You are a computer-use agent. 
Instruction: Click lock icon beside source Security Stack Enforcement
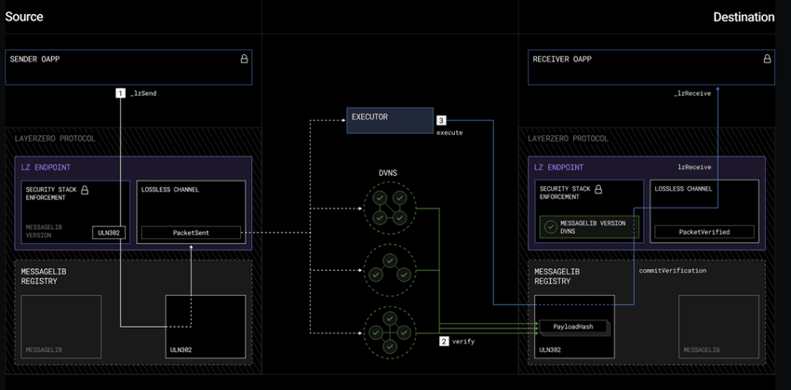(85, 190)
